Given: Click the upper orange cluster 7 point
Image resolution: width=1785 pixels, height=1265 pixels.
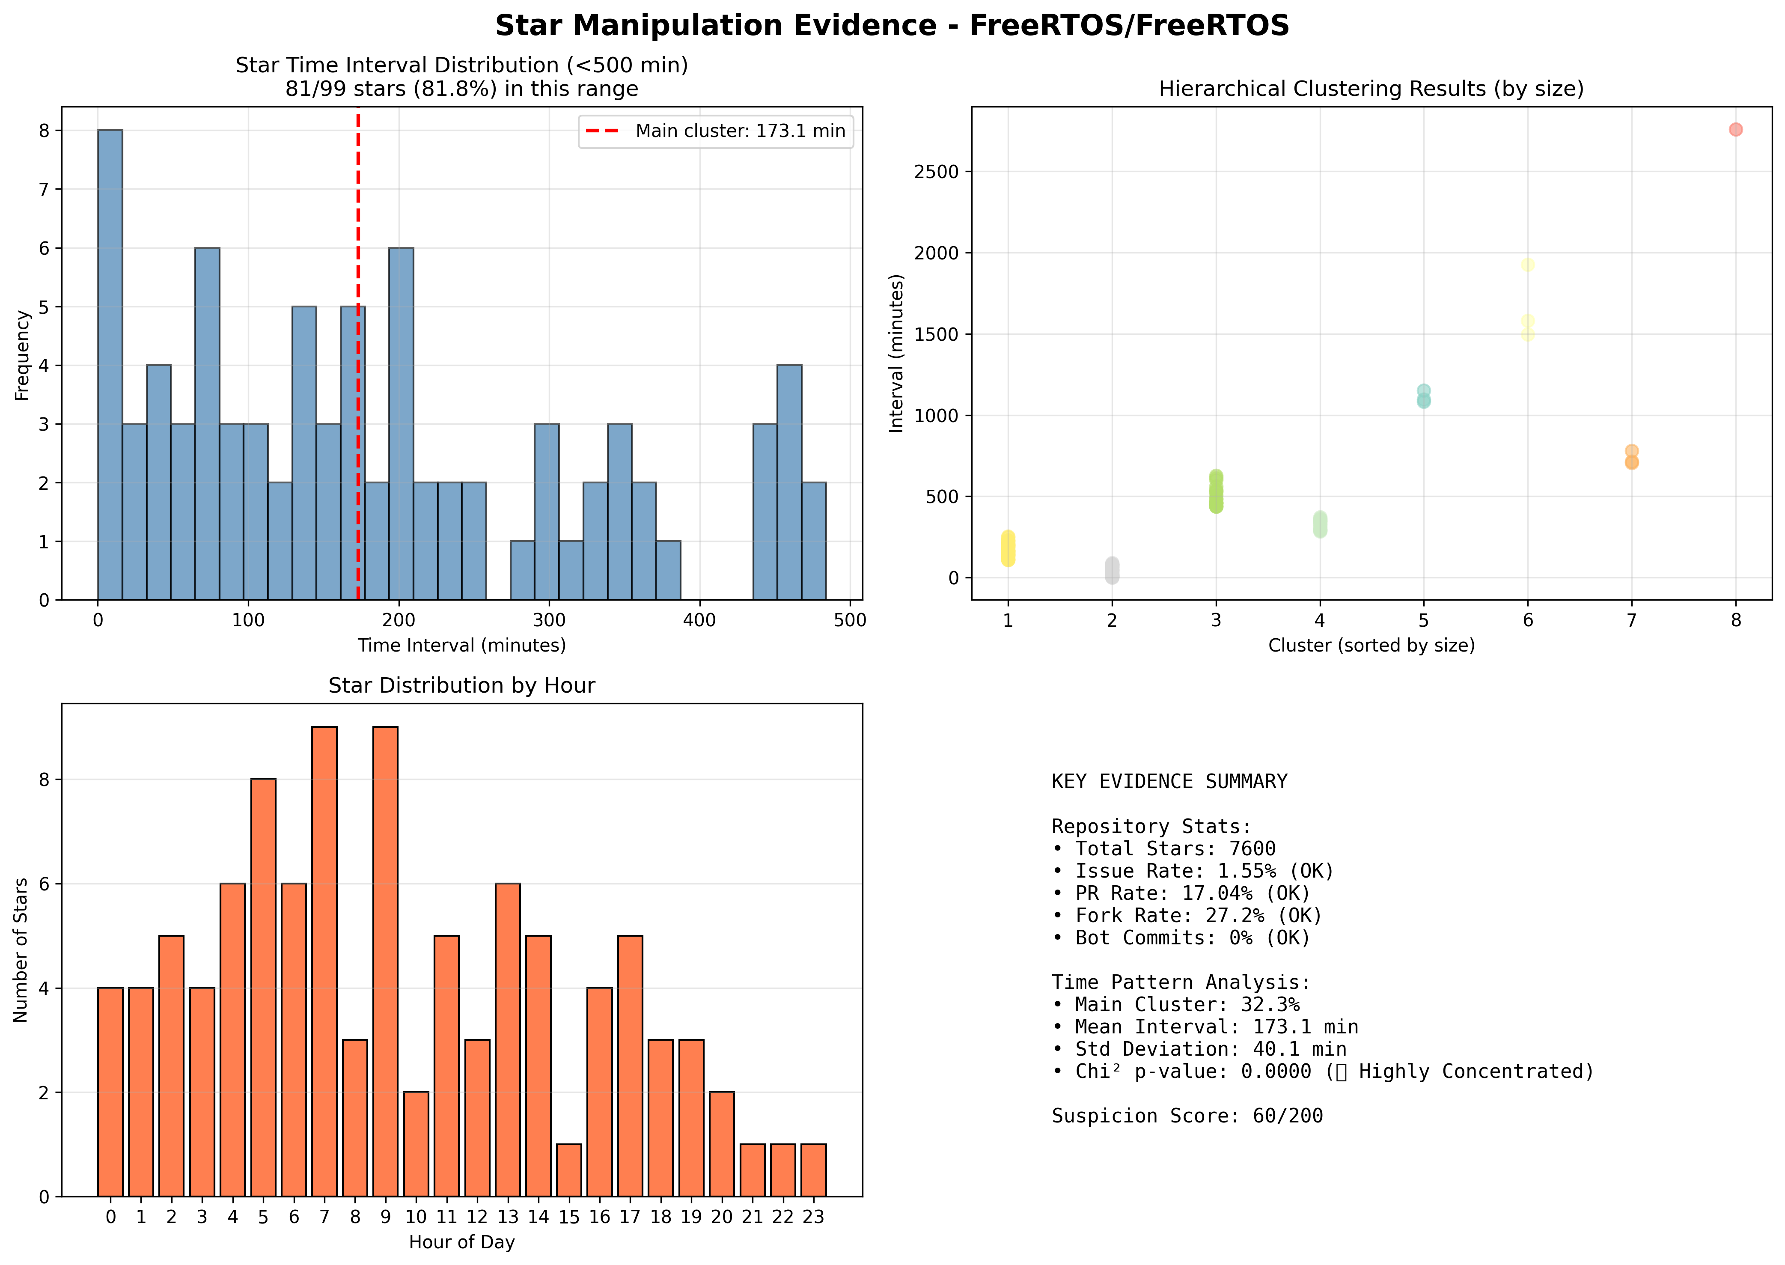Looking at the screenshot, I should (x=1632, y=451).
